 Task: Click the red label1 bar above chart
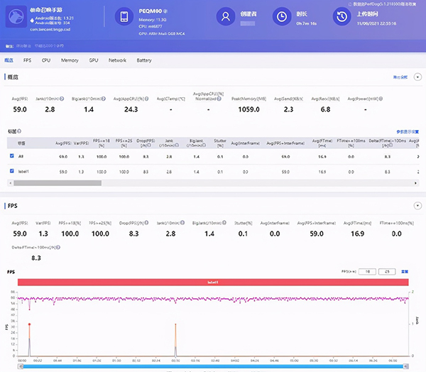coord(213,283)
